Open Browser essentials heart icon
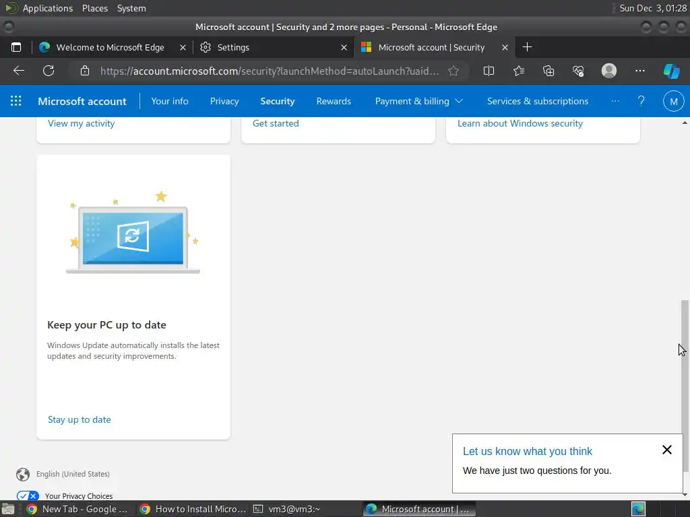Image resolution: width=690 pixels, height=517 pixels. pos(578,71)
